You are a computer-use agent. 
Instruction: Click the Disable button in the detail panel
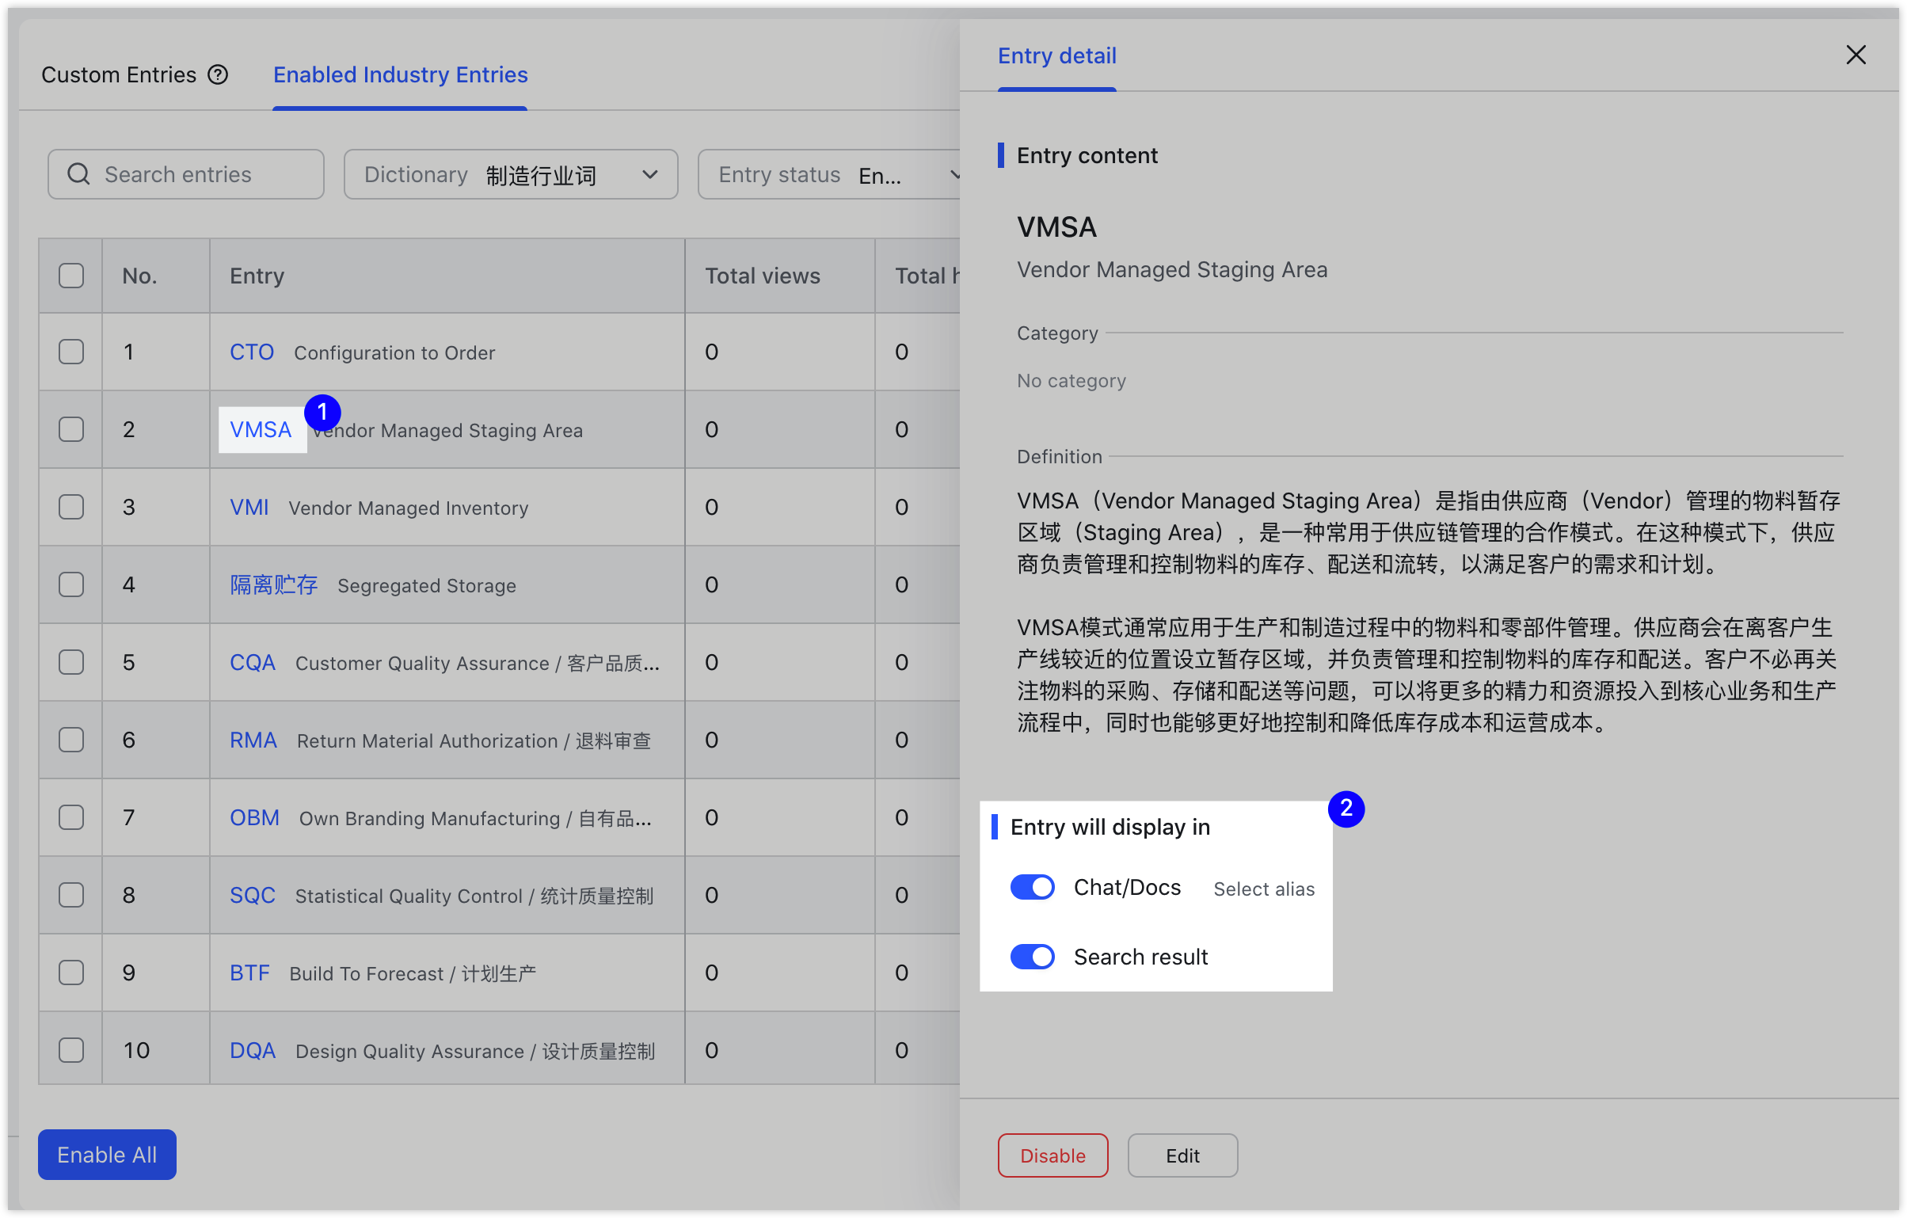1052,1155
